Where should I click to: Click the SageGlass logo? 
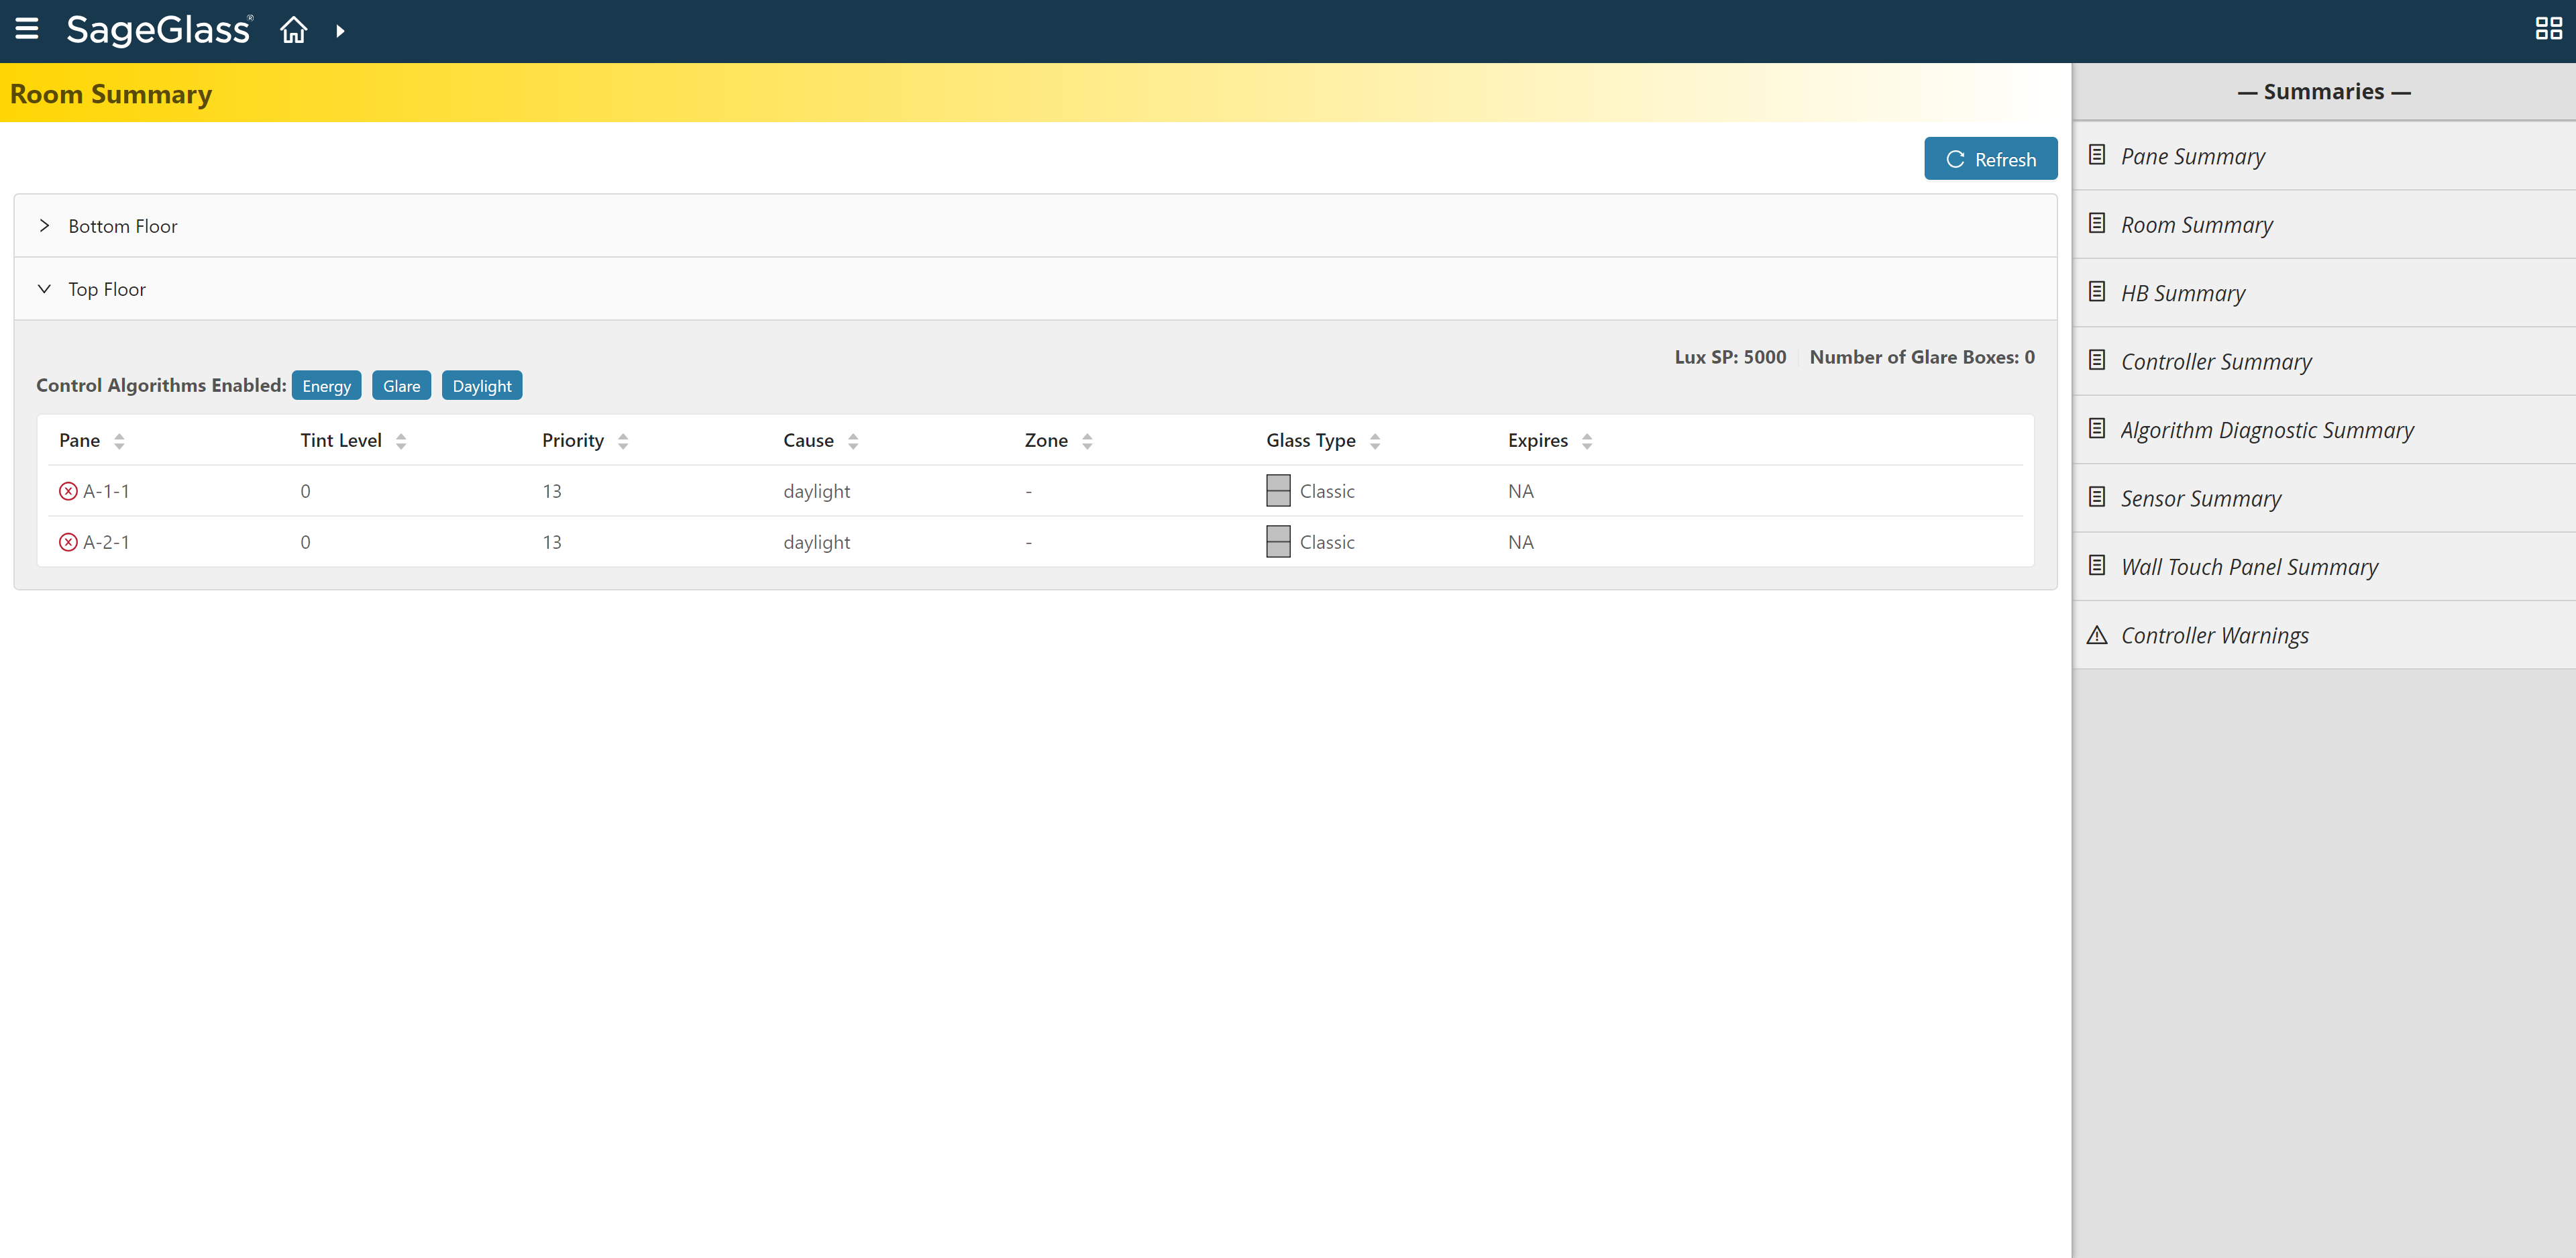(x=159, y=30)
